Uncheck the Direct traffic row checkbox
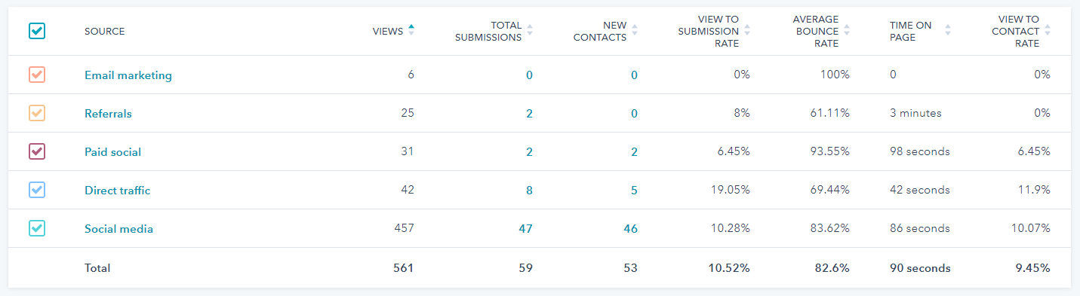 pos(37,190)
